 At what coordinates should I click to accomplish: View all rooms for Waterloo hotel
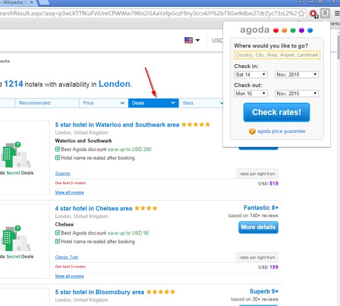69,192
